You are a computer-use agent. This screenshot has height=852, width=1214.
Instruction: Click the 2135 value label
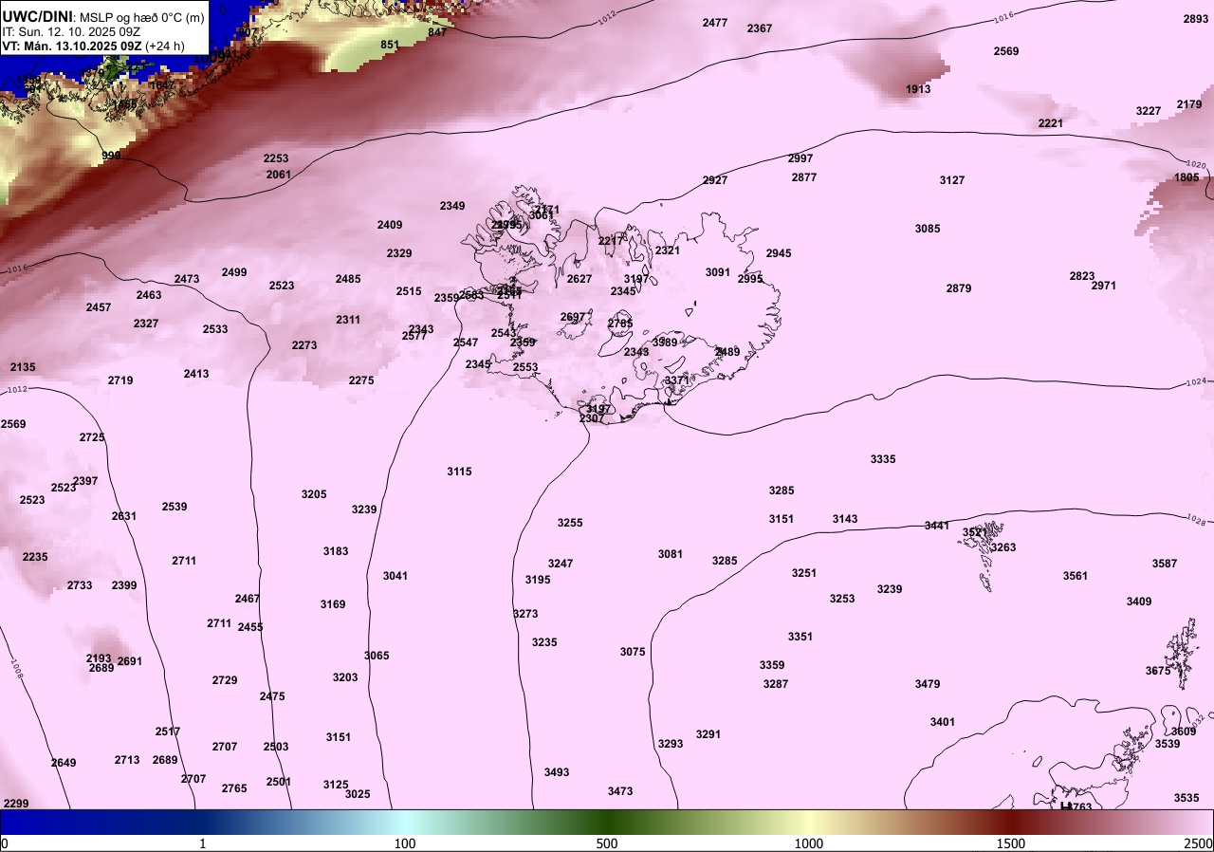click(x=23, y=367)
